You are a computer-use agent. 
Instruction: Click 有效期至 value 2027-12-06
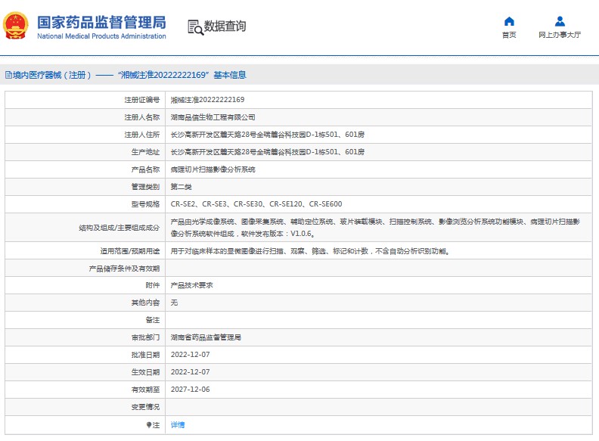(x=191, y=390)
